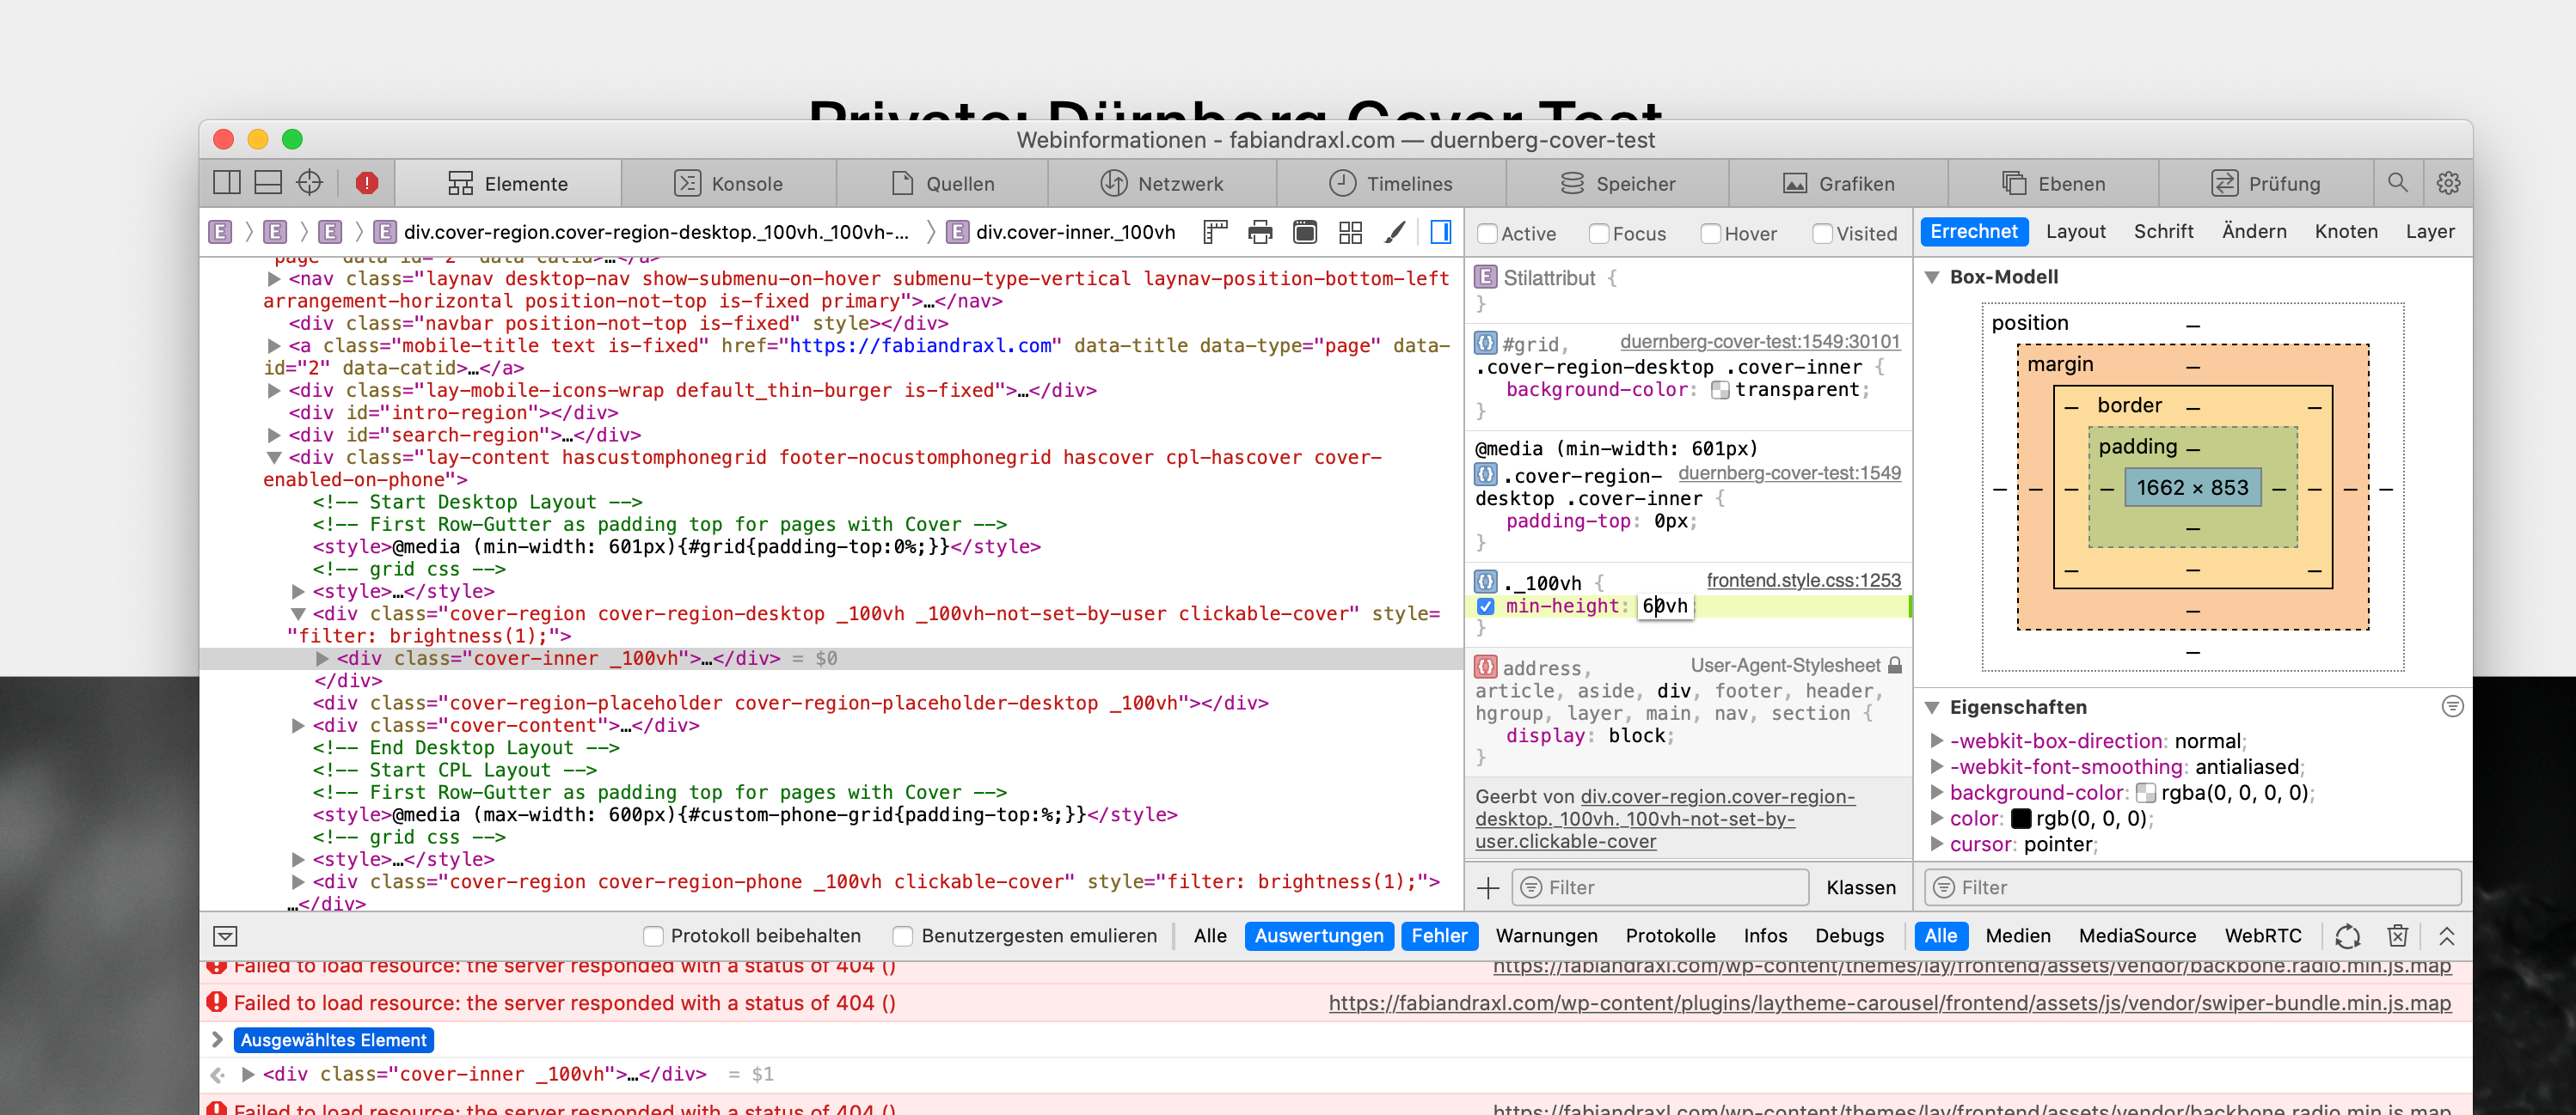Screen dimensions: 2576x1115
Task: Click the reload console icon
Action: (2347, 935)
